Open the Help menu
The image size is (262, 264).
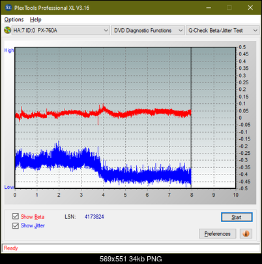pyautogui.click(x=36, y=20)
